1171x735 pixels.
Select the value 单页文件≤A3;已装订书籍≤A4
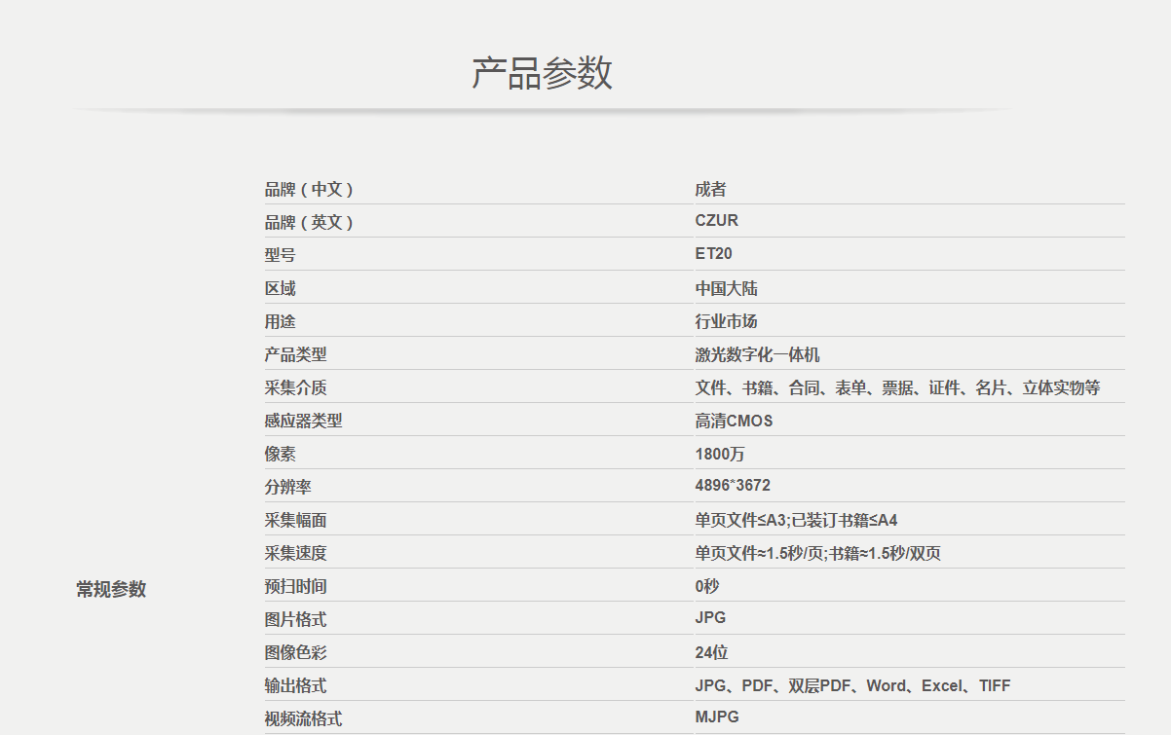796,521
